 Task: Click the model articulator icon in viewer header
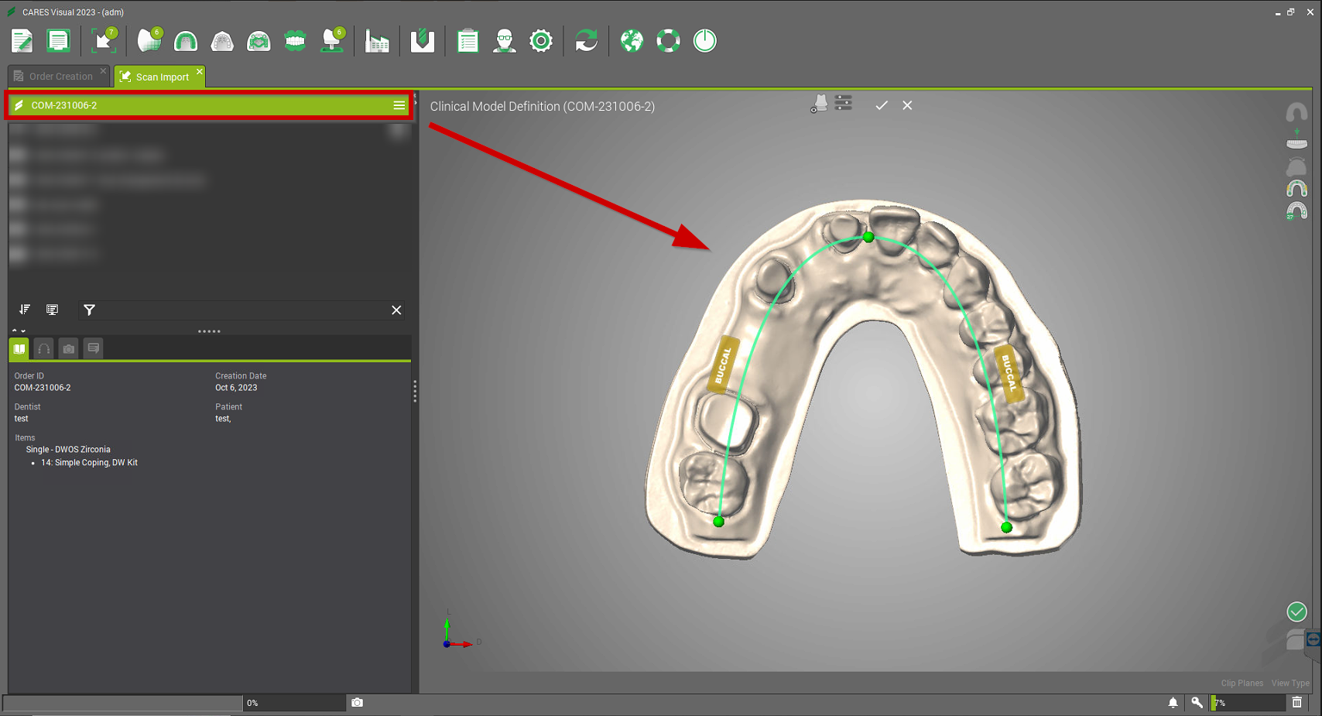pos(819,104)
